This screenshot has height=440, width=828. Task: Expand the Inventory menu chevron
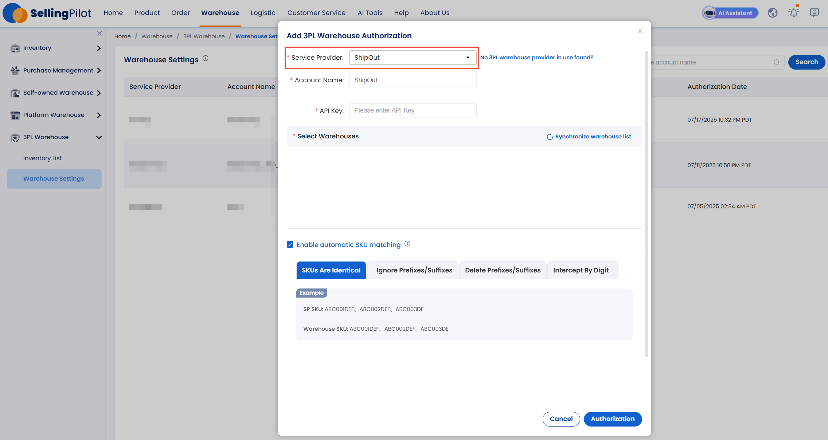pyautogui.click(x=99, y=48)
